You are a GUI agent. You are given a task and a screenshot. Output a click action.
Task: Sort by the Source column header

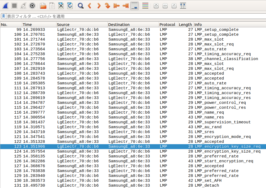point(82,25)
